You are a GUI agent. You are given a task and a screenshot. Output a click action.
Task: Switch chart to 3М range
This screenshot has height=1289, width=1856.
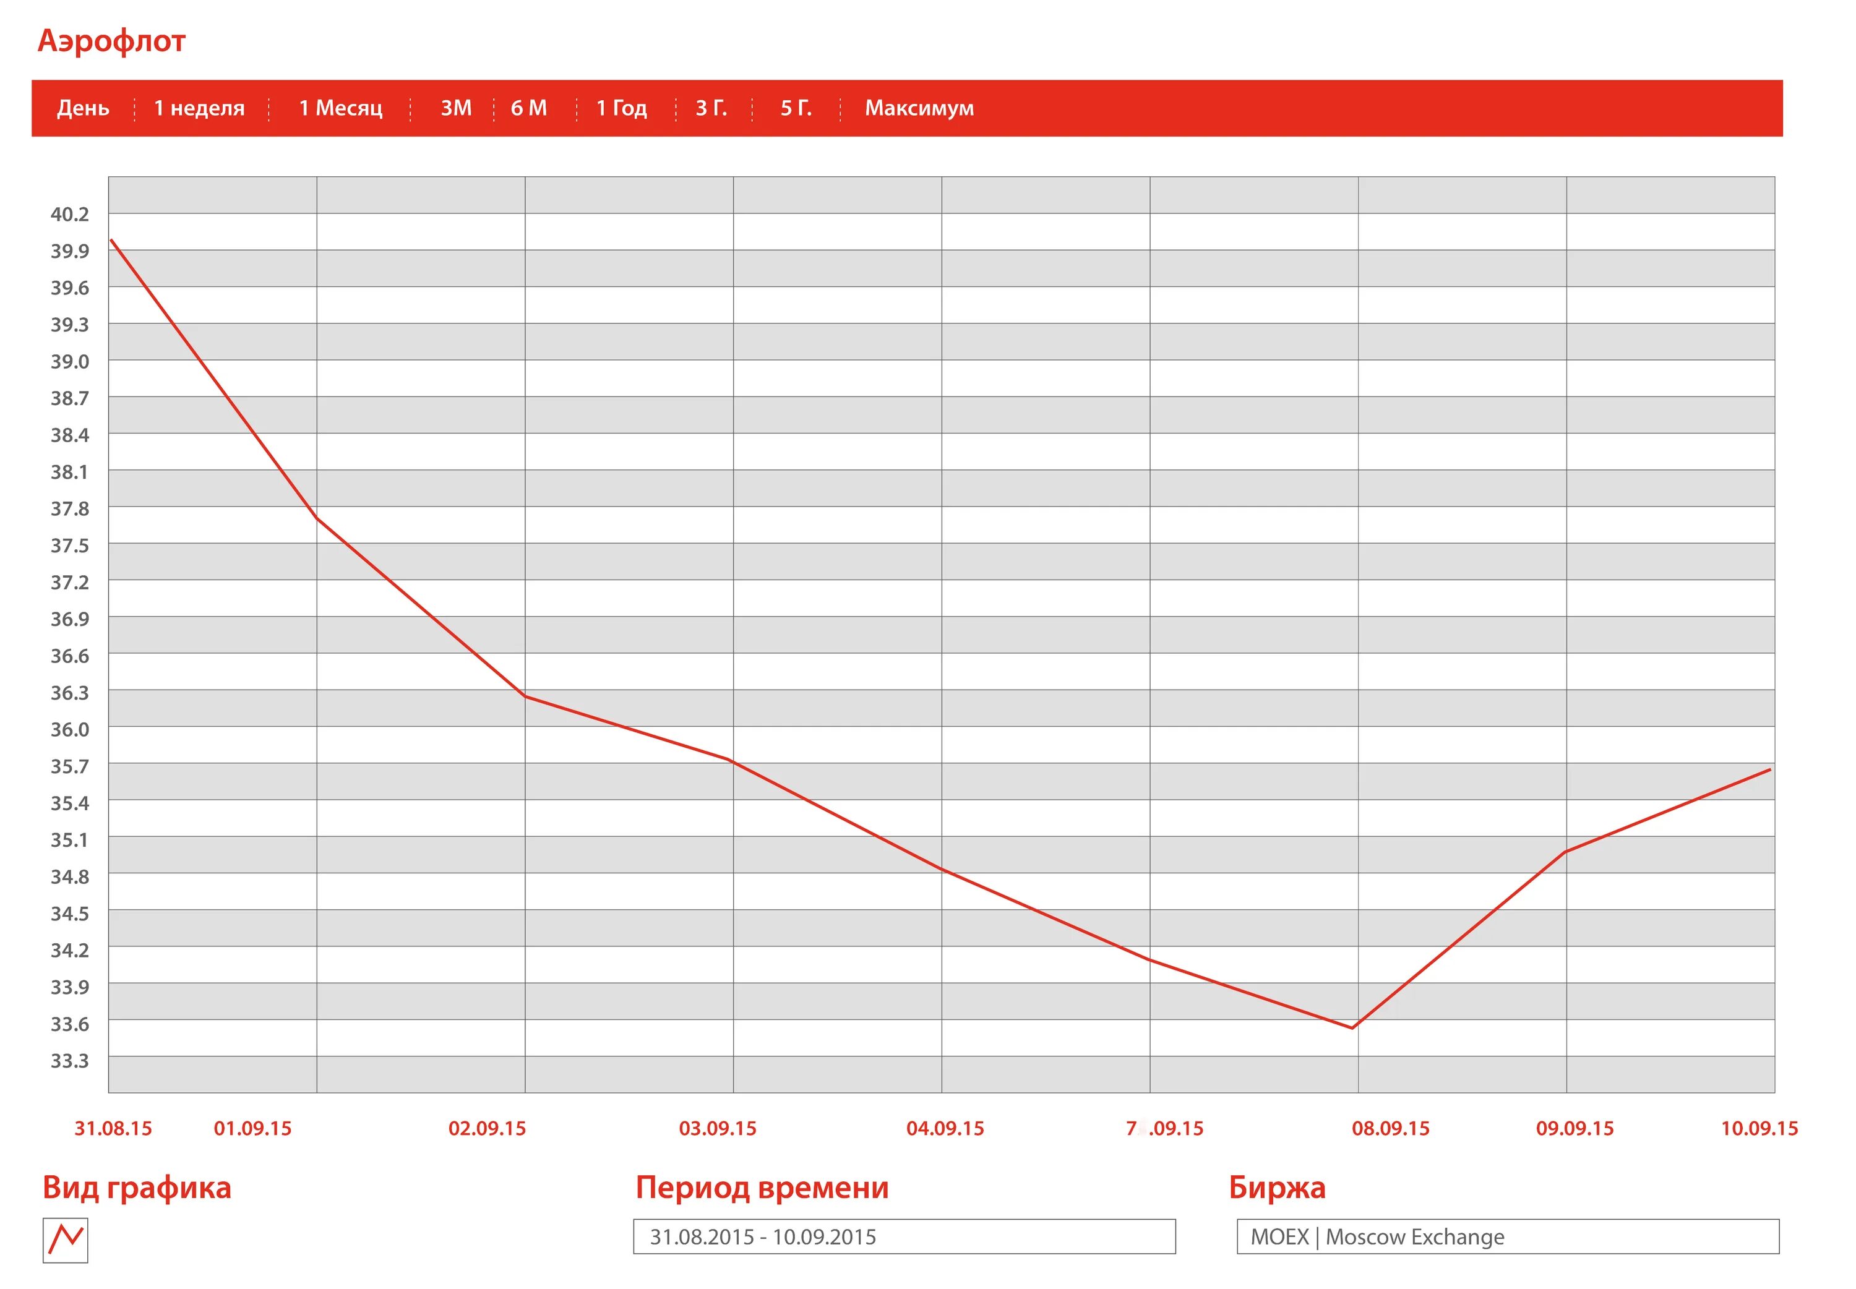455,108
